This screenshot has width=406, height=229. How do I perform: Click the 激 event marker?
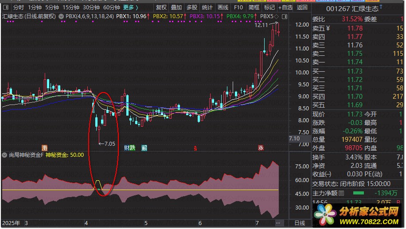click(44, 148)
